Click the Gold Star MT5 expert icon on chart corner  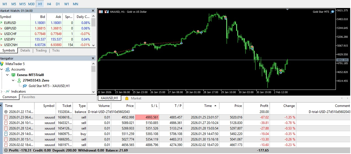coord(332,12)
